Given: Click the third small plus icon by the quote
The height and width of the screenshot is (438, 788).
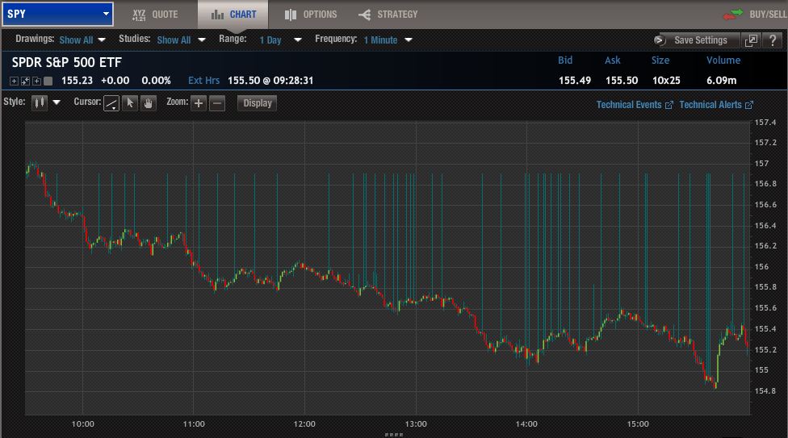Looking at the screenshot, I should pyautogui.click(x=36, y=81).
